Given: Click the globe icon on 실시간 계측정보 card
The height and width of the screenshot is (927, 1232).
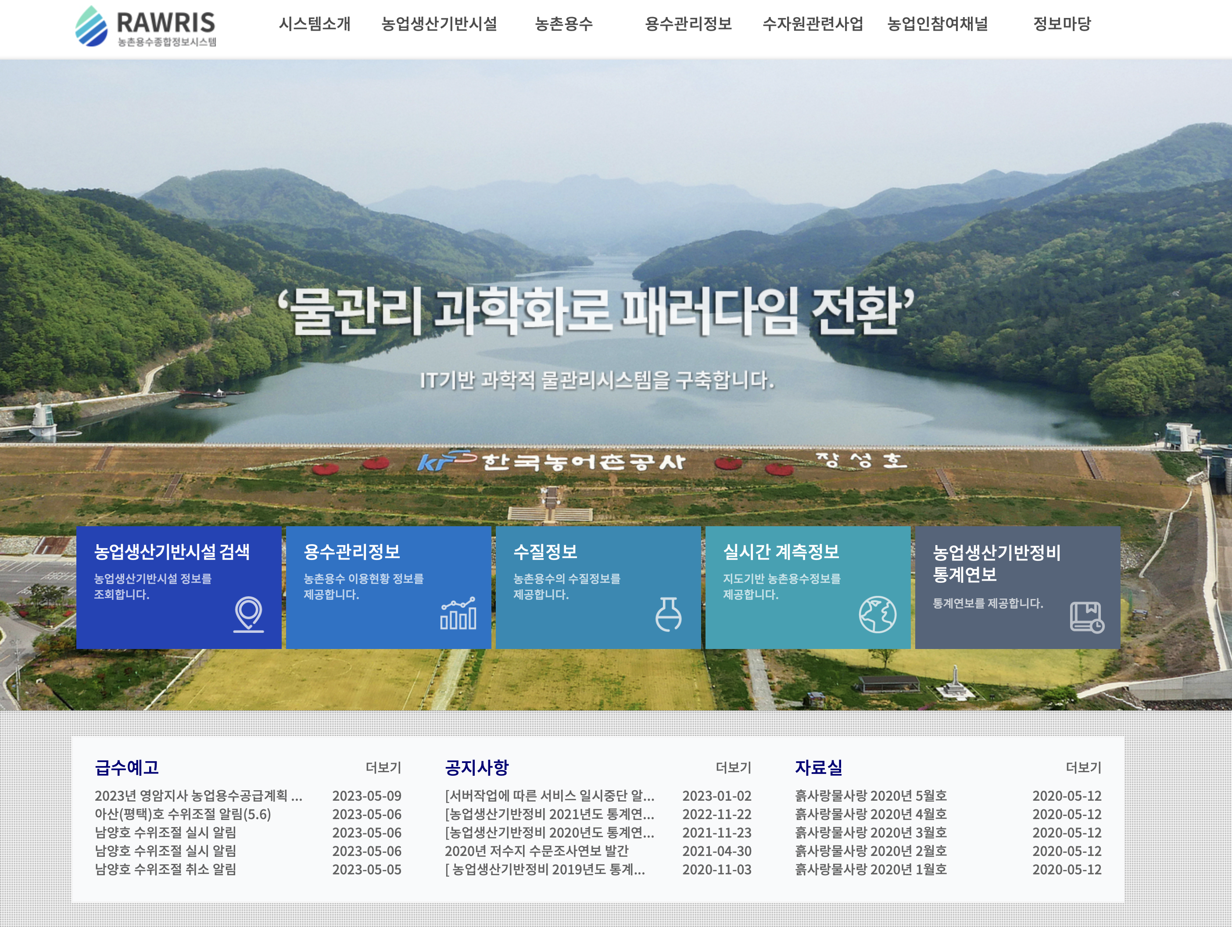Looking at the screenshot, I should [x=877, y=614].
